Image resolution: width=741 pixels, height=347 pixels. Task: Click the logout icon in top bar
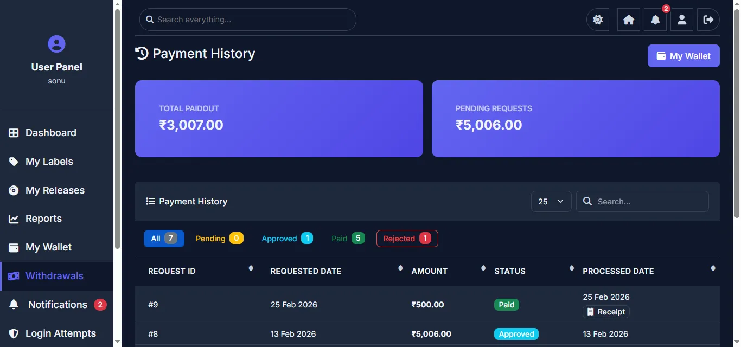[x=708, y=20]
